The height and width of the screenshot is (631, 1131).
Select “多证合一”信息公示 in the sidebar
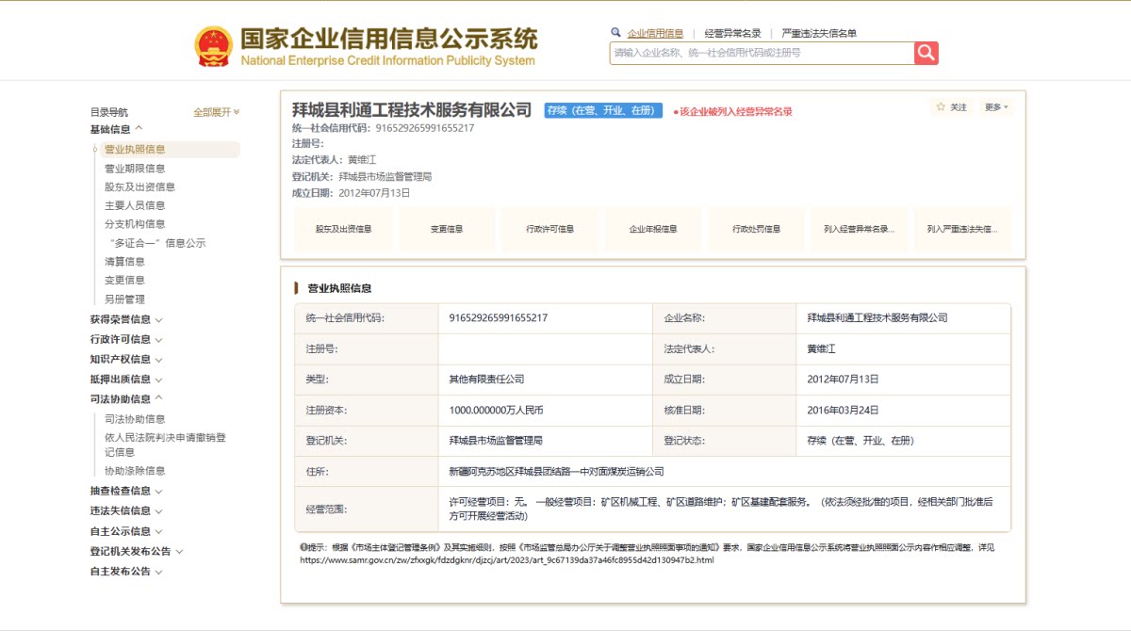pyautogui.click(x=157, y=243)
